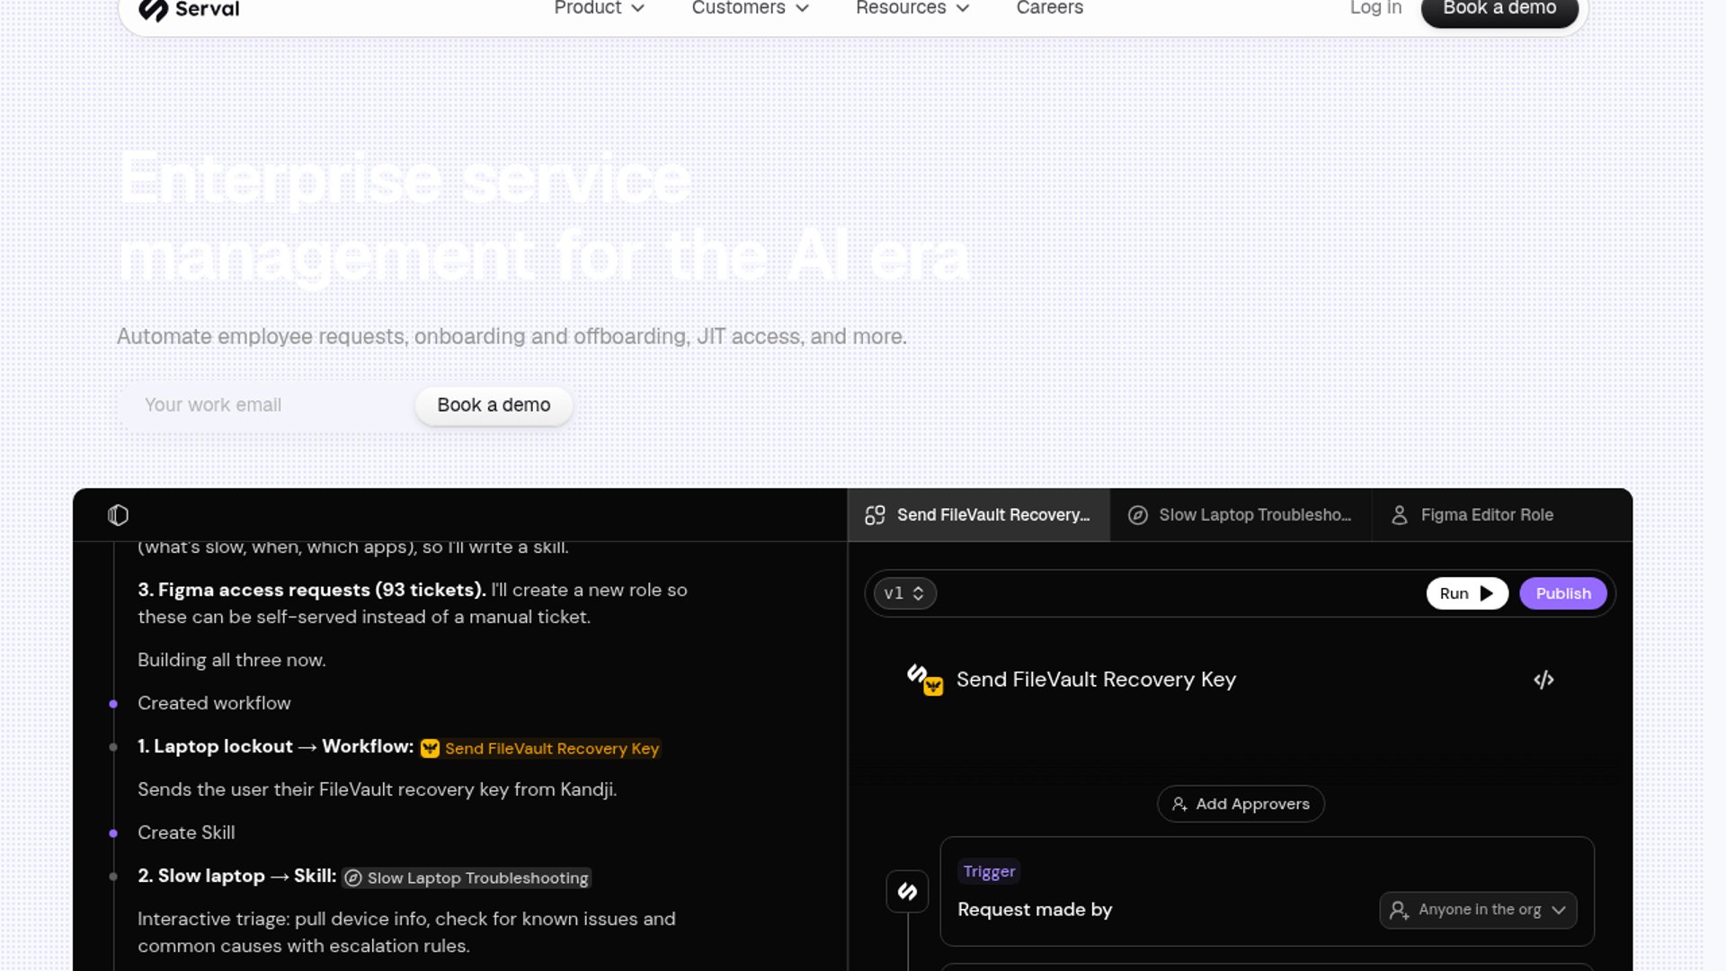
Task: Open the Send FileVault Recovery Key chip in chat
Action: 540,748
